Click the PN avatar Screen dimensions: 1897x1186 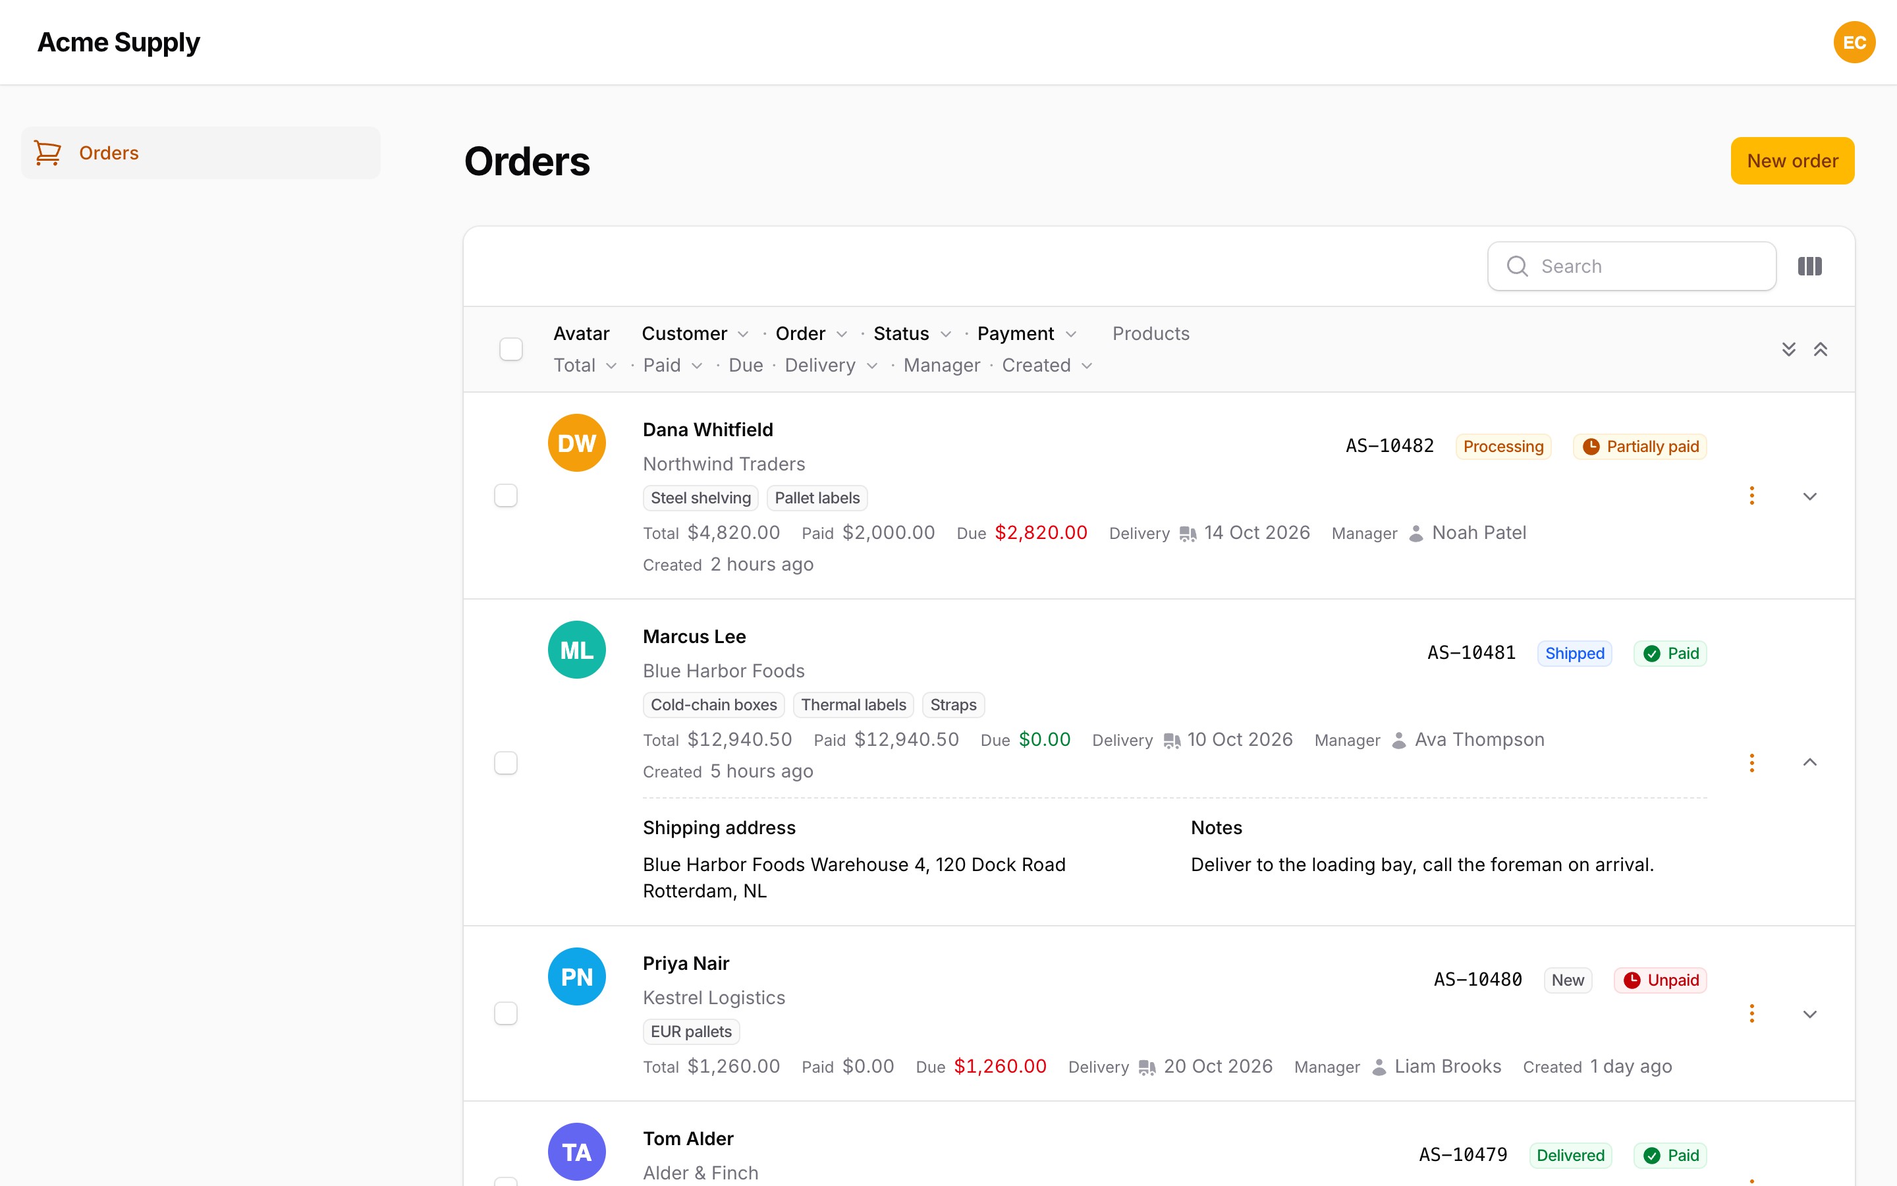[577, 976]
